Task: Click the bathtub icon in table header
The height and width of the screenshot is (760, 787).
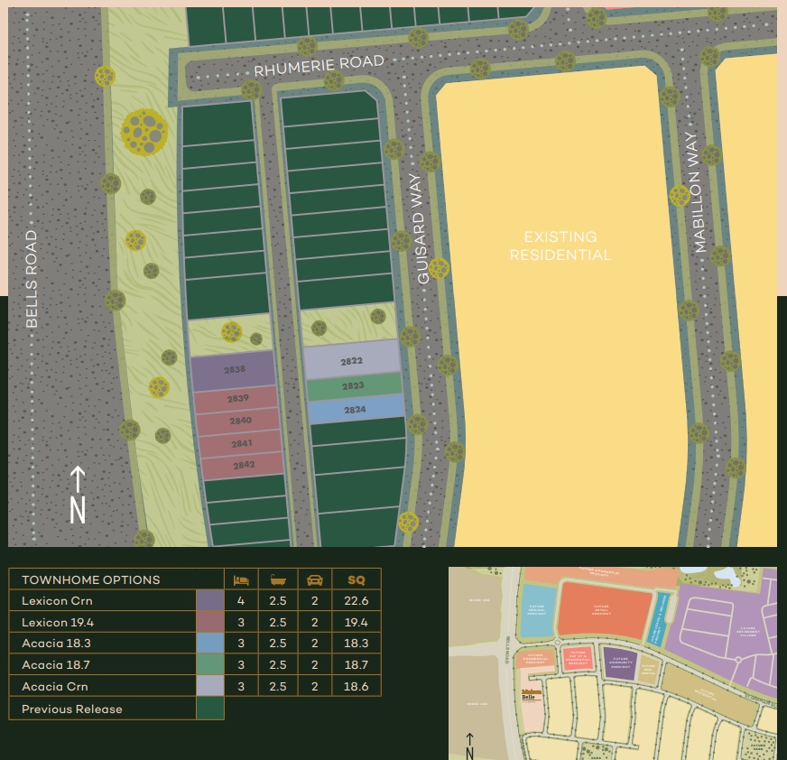Action: click(x=278, y=579)
